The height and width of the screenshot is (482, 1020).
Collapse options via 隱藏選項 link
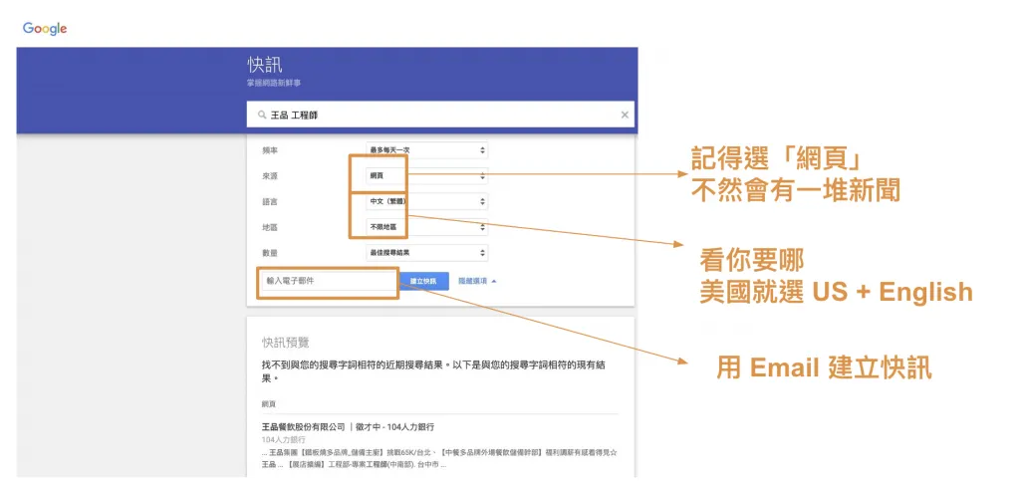477,281
